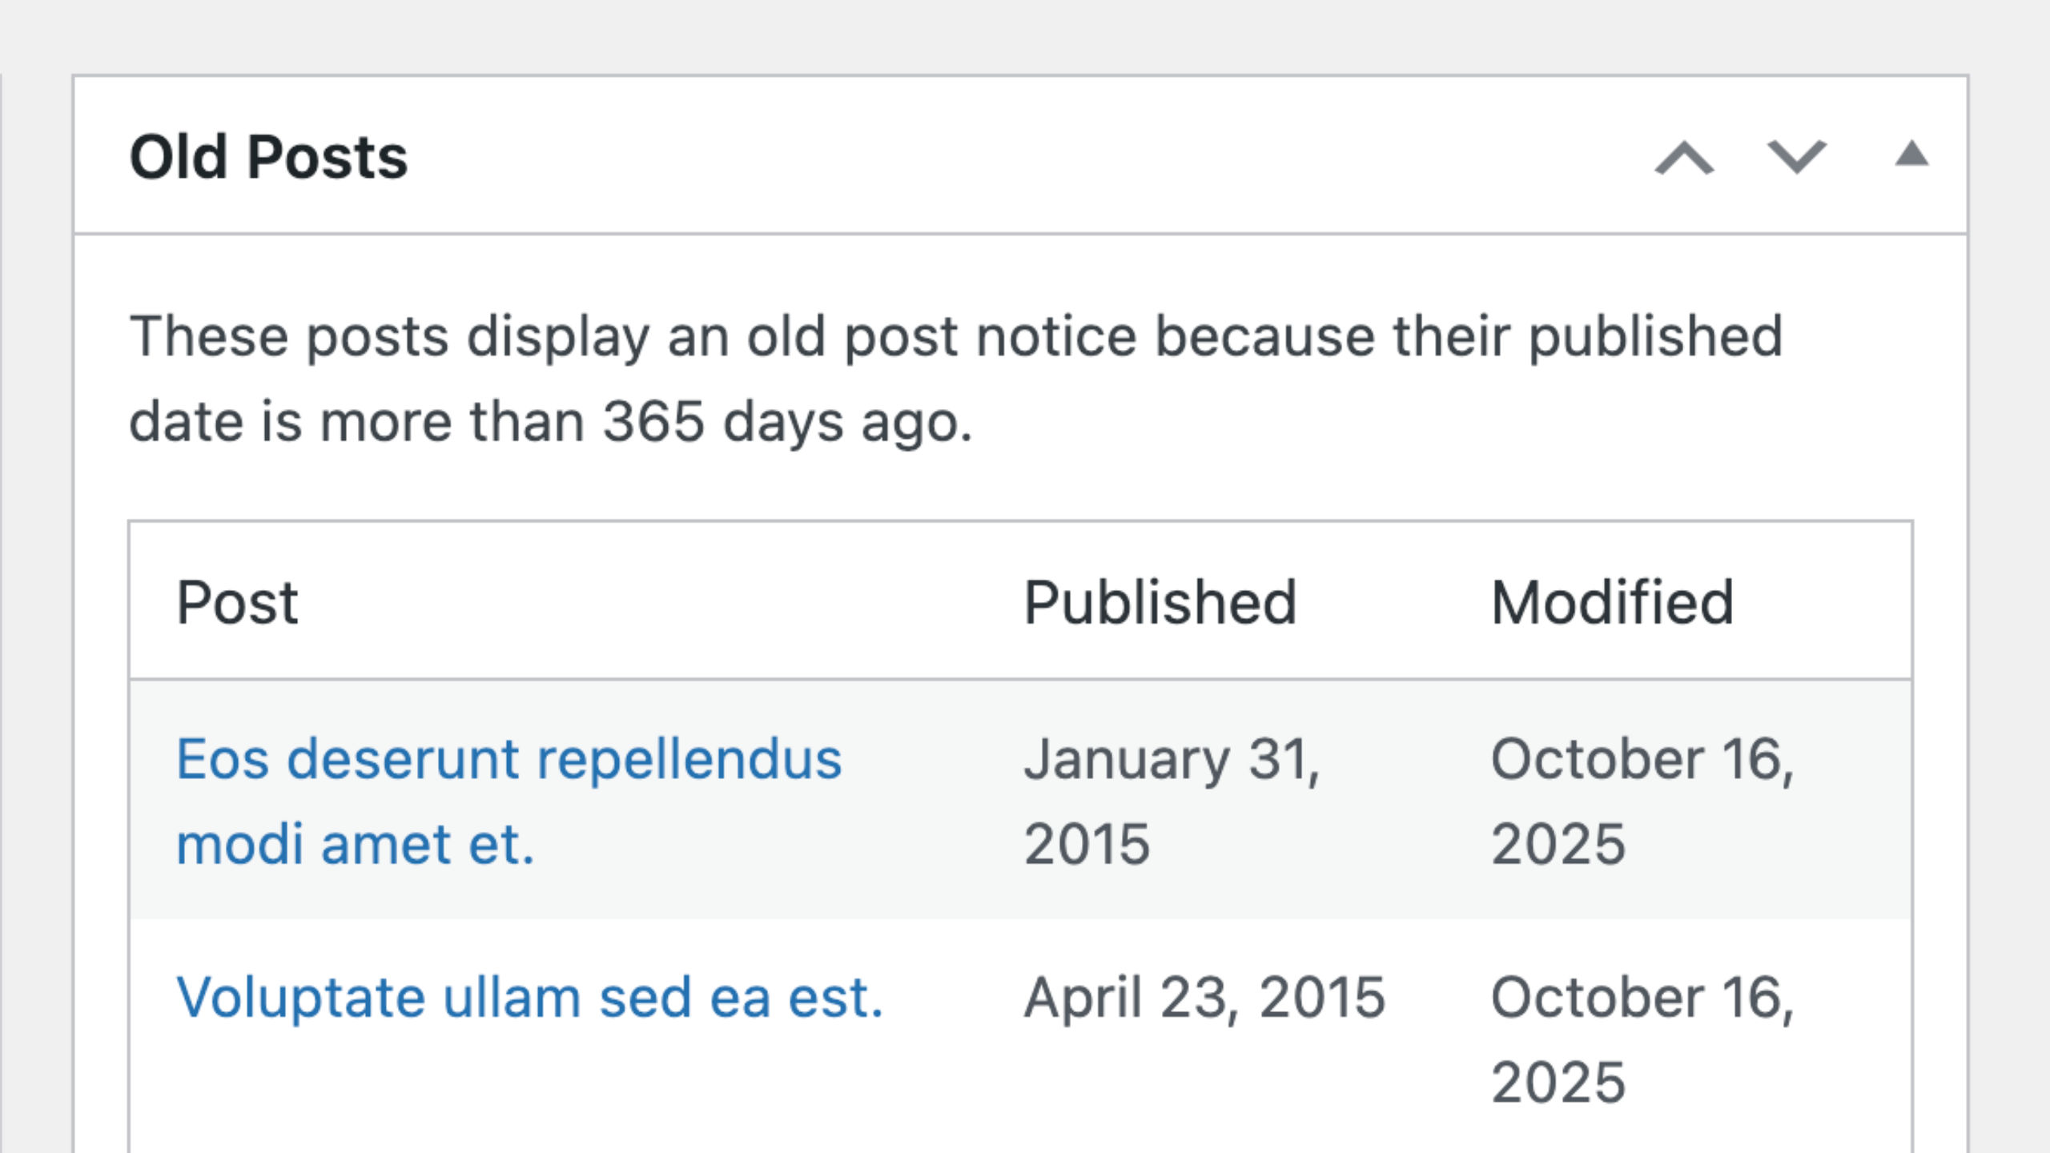Click the words 'published' in the description
This screenshot has height=1153, width=2050.
1655,336
